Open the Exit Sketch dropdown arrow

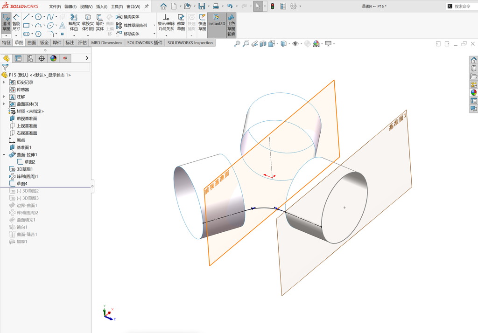point(6,35)
